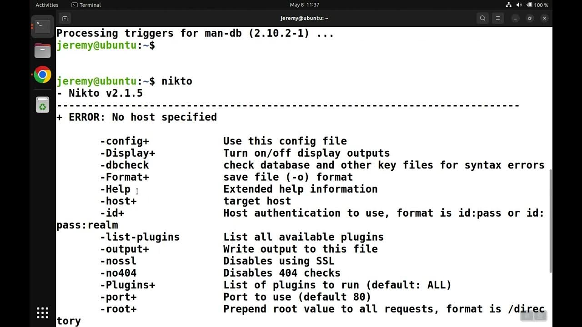Minimize the terminal window
This screenshot has width=582, height=327.
pyautogui.click(x=515, y=18)
